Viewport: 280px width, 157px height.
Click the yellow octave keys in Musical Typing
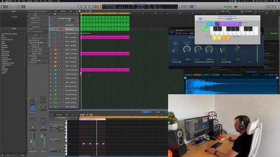[217, 38]
